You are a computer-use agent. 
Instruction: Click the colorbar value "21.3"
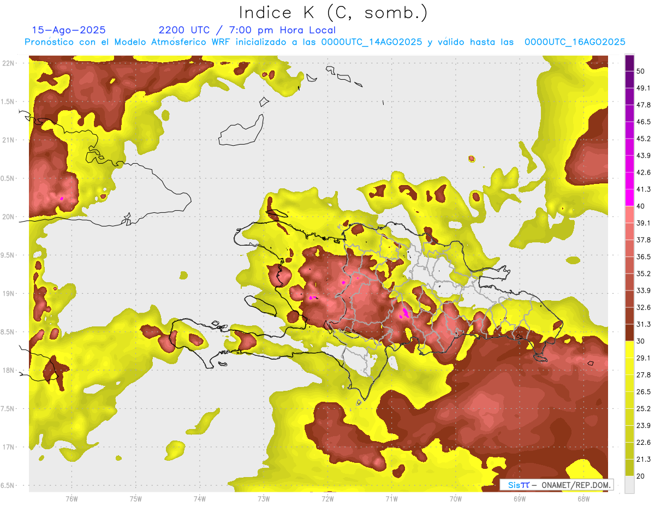(644, 459)
